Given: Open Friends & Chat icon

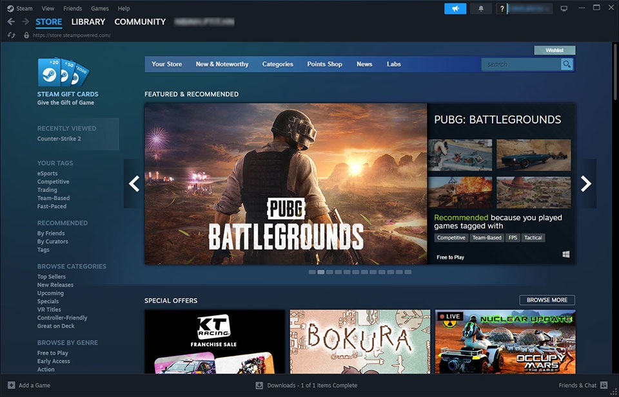Looking at the screenshot, I should 604,385.
